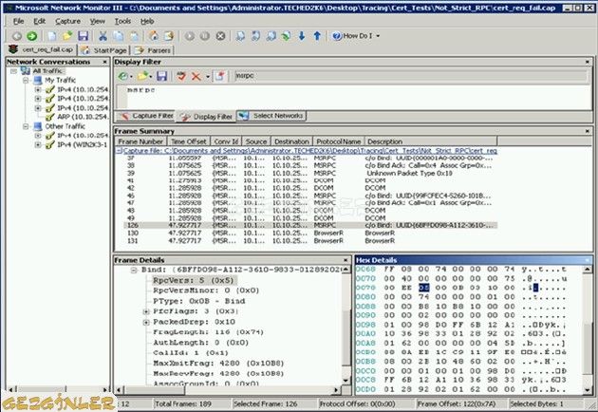
Task: Expand the IPv4 (WIN2K3-1 conversation node
Action: pos(38,144)
